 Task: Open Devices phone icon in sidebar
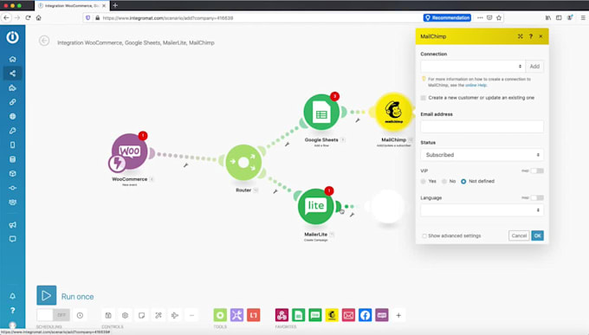click(x=12, y=145)
